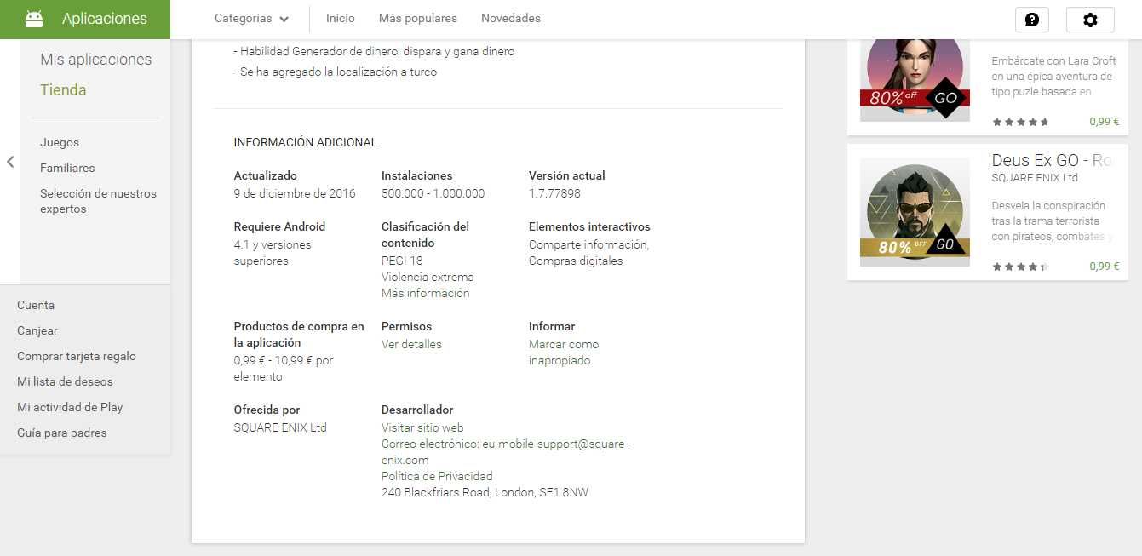Image resolution: width=1142 pixels, height=556 pixels.
Task: Click SQUARE ENIX Ltd under Ofrecida por
Action: click(280, 428)
